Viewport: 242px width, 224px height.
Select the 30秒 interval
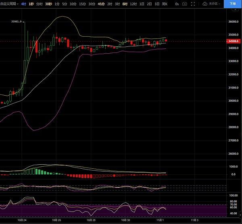pyautogui.click(x=48, y=4)
